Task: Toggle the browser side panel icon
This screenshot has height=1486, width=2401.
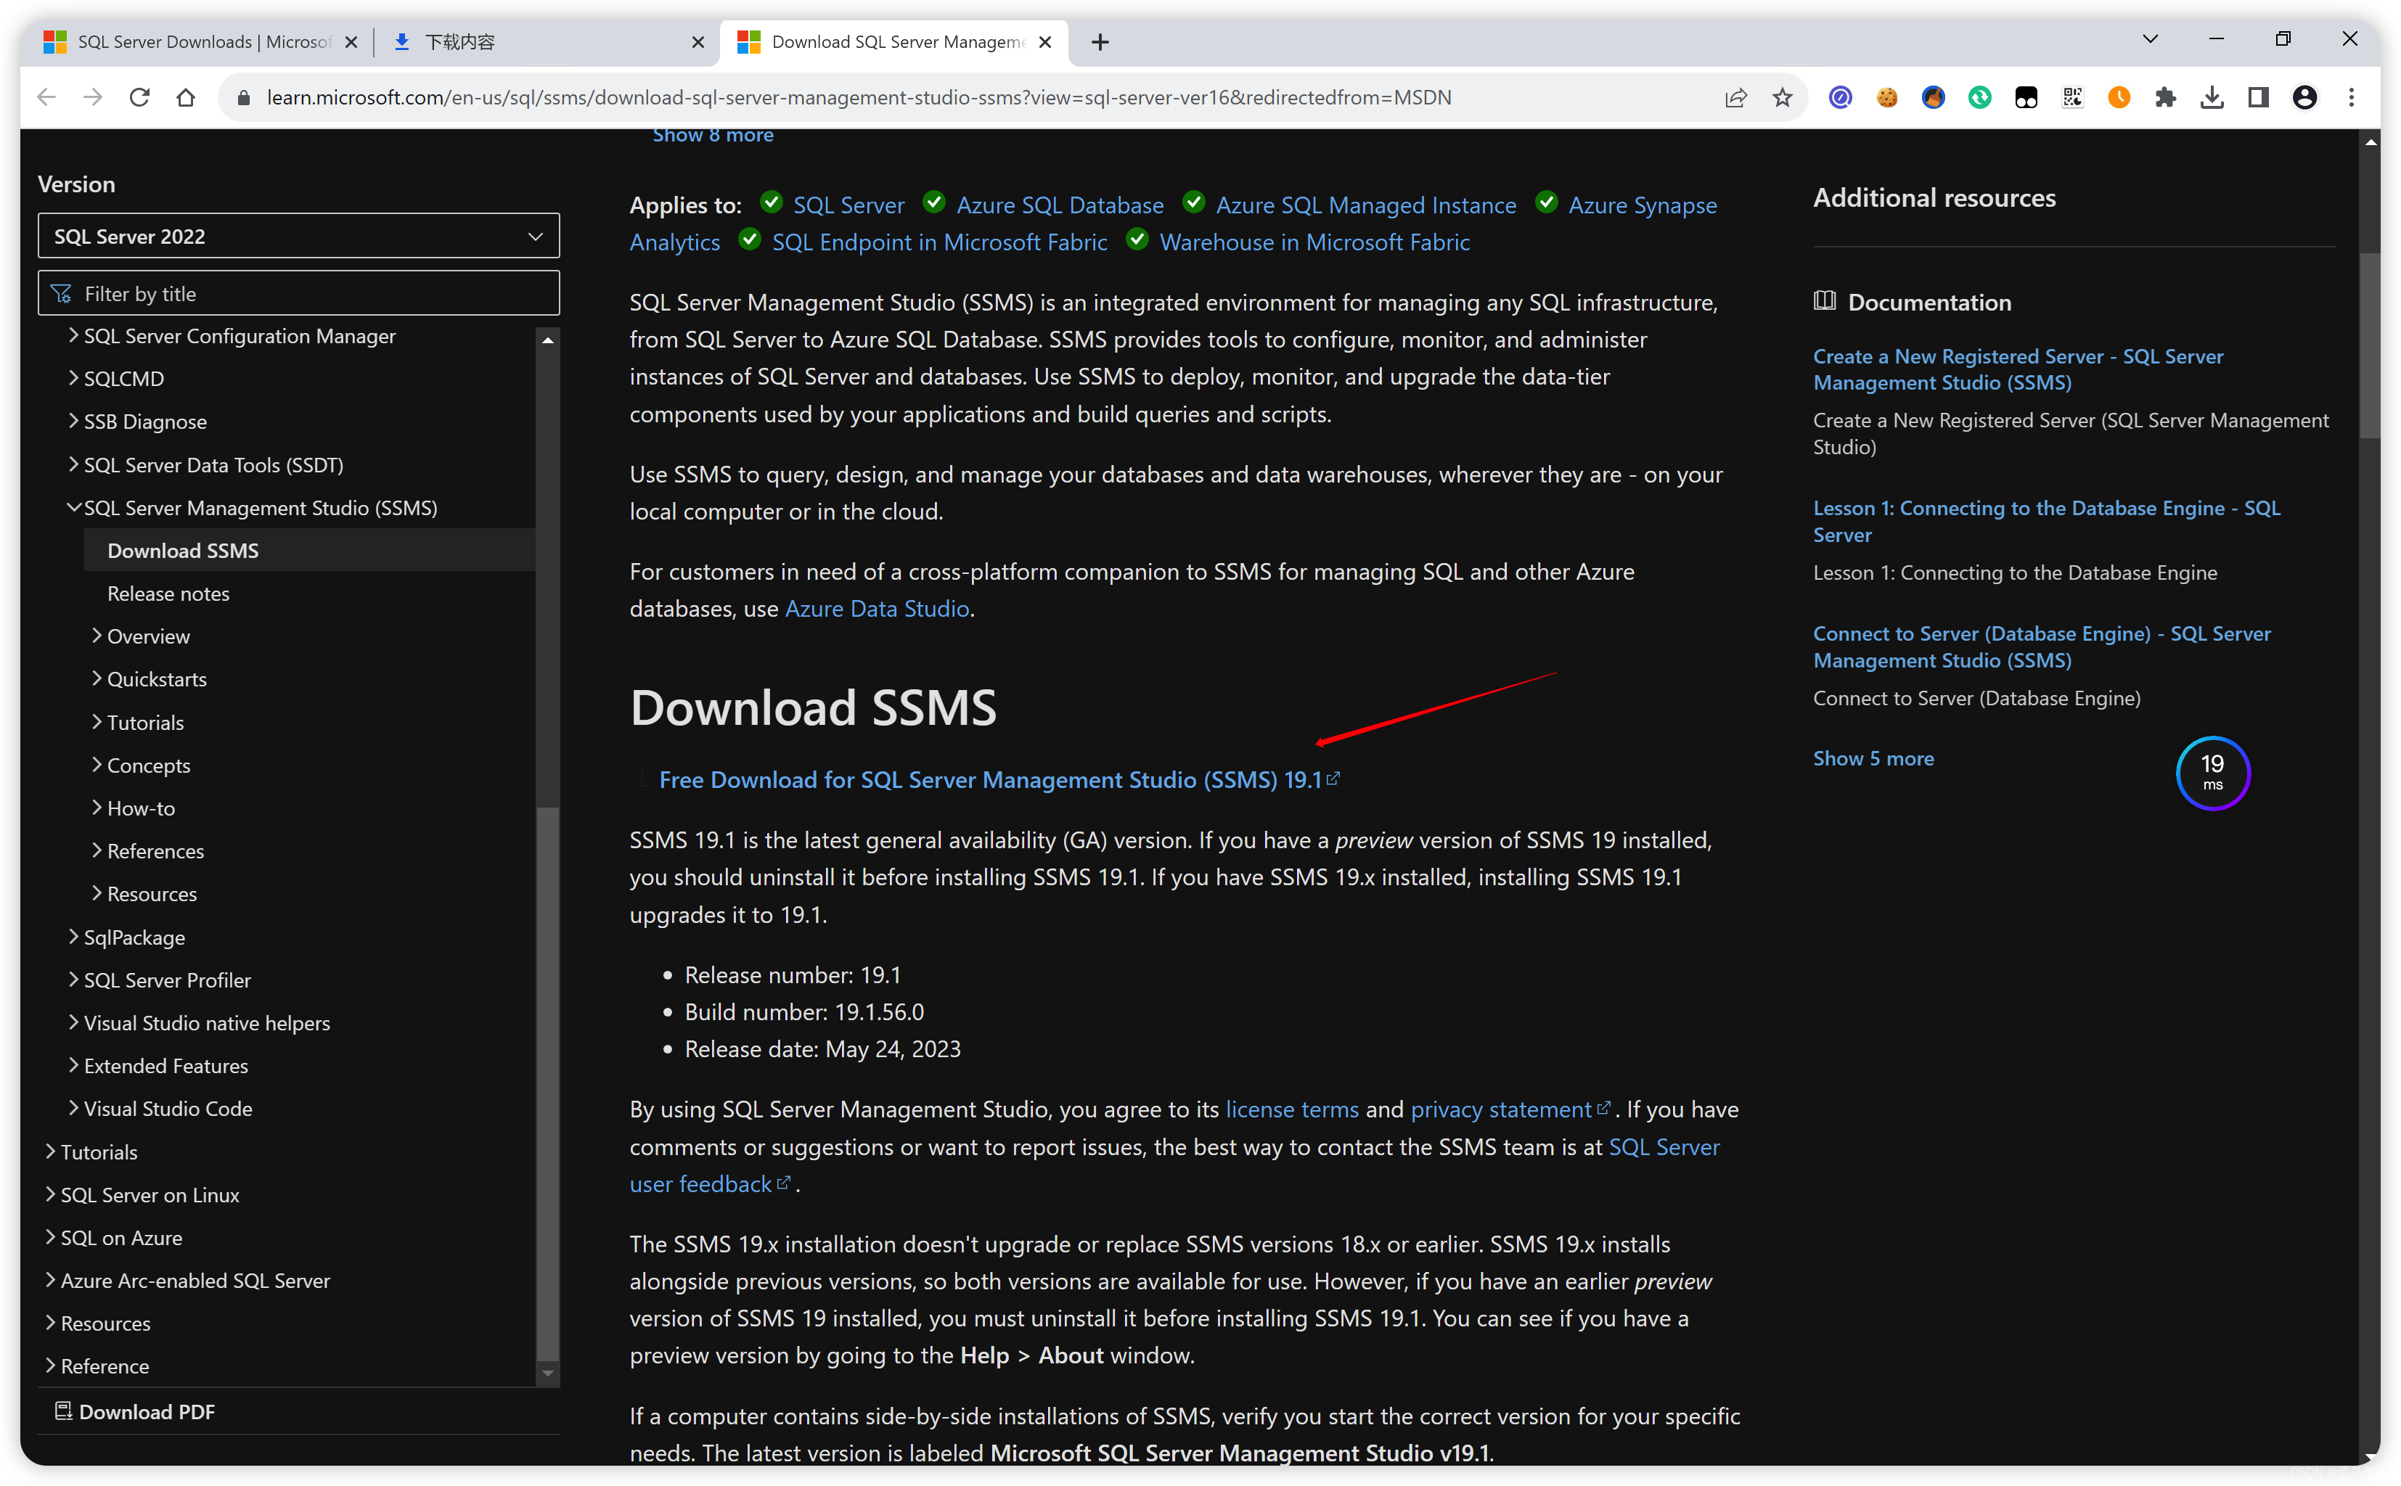Action: 2257,97
